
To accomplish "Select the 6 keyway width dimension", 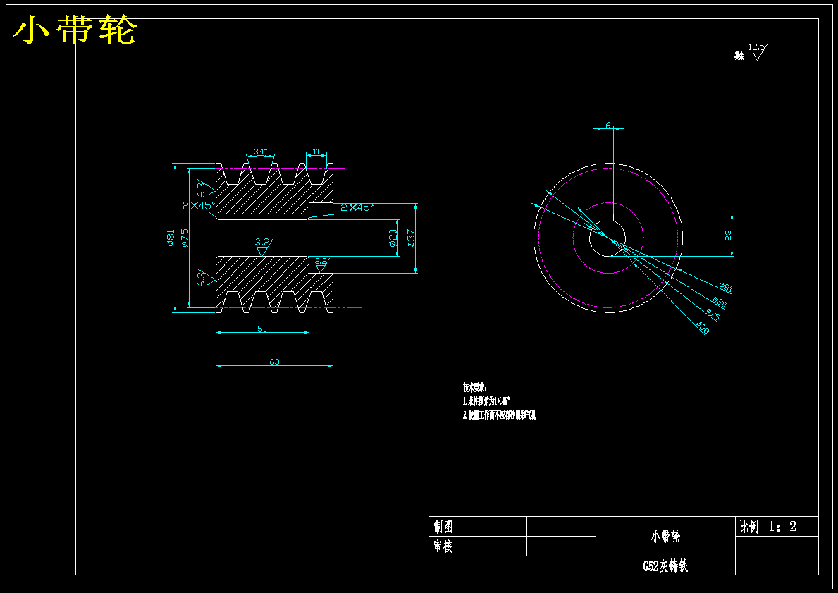I will tap(608, 125).
